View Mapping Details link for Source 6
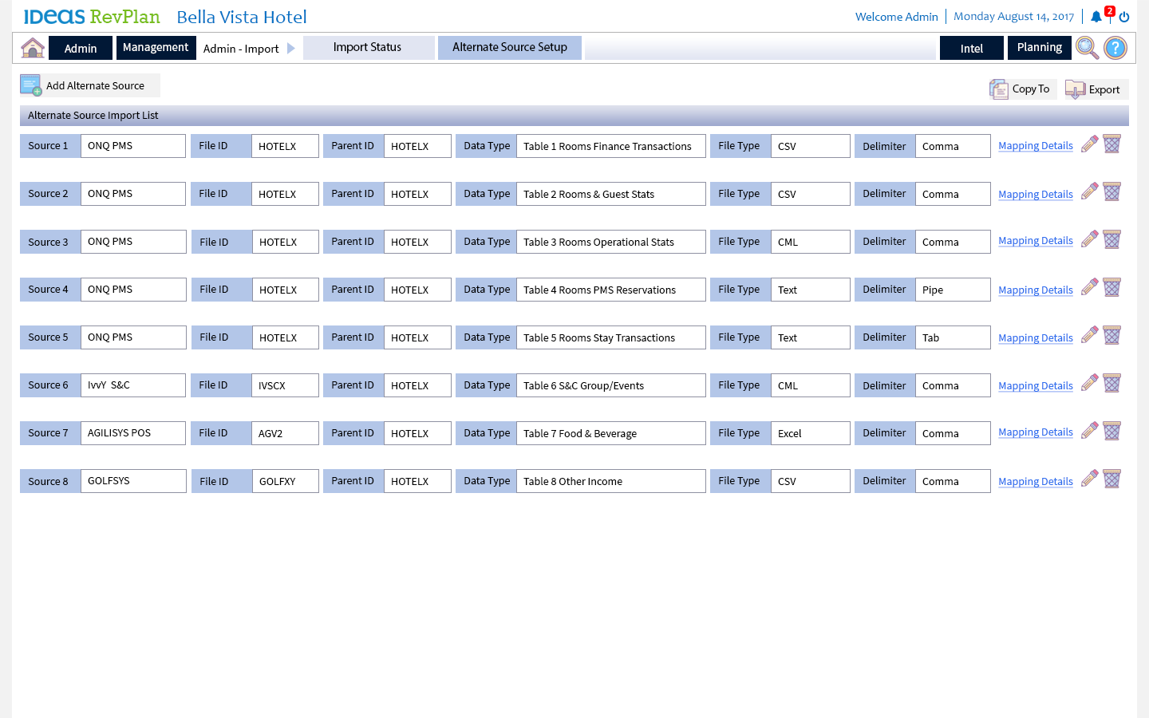 (1036, 386)
